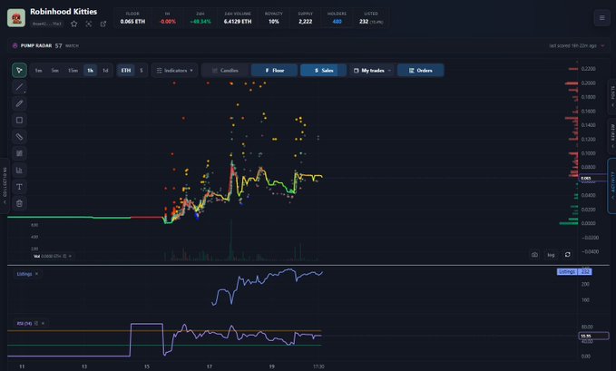Take a chart screenshot with camera icon
This screenshot has height=371, width=616.
(534, 255)
